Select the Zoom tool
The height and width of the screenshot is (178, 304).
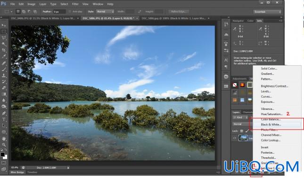point(4,145)
